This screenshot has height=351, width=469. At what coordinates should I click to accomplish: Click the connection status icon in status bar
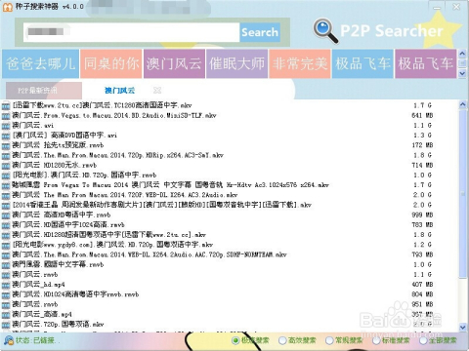[8, 340]
